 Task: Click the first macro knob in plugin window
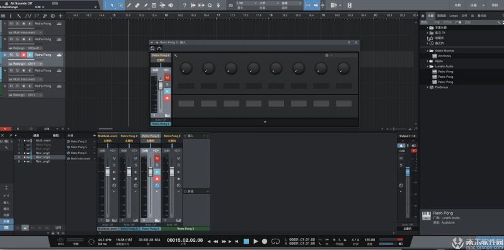point(186,68)
